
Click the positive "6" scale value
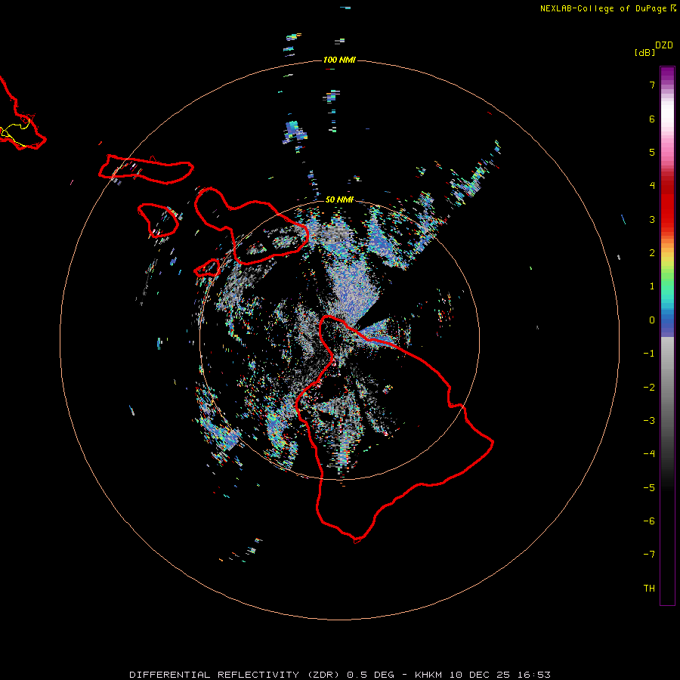click(x=652, y=119)
